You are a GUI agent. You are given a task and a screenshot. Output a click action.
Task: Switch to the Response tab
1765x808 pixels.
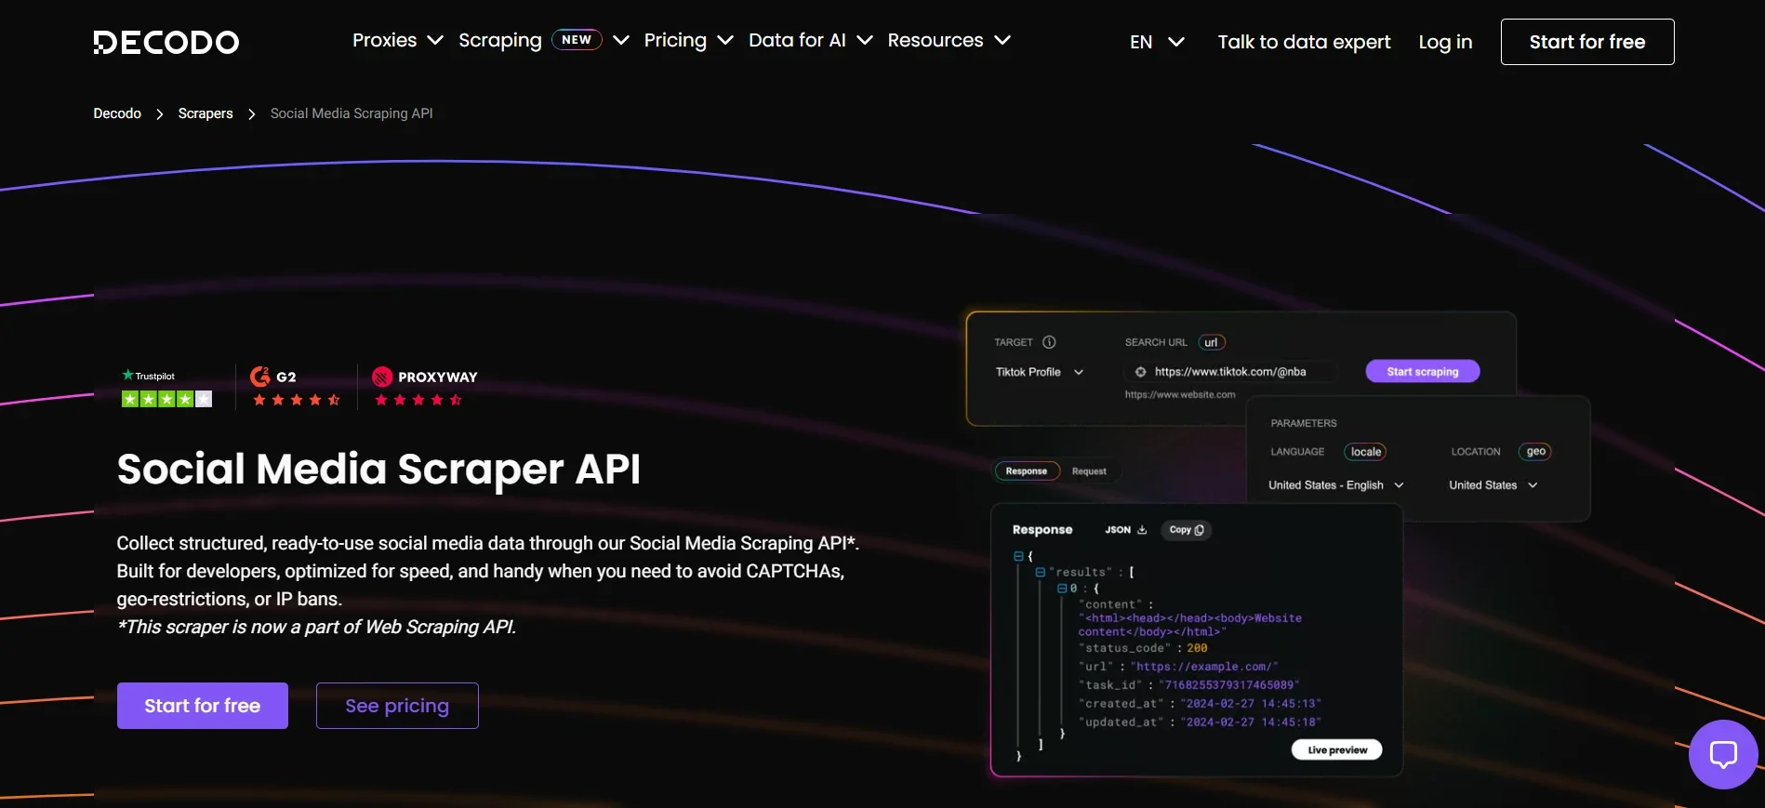coord(1027,471)
